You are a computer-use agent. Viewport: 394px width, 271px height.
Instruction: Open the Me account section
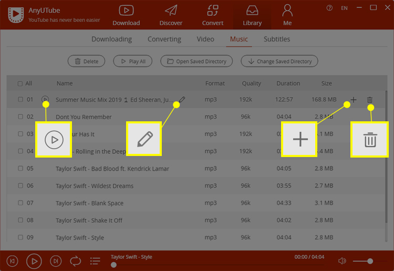click(x=287, y=16)
